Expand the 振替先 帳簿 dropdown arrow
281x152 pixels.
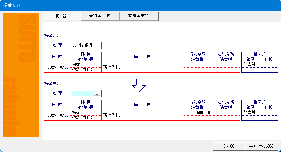97,93
